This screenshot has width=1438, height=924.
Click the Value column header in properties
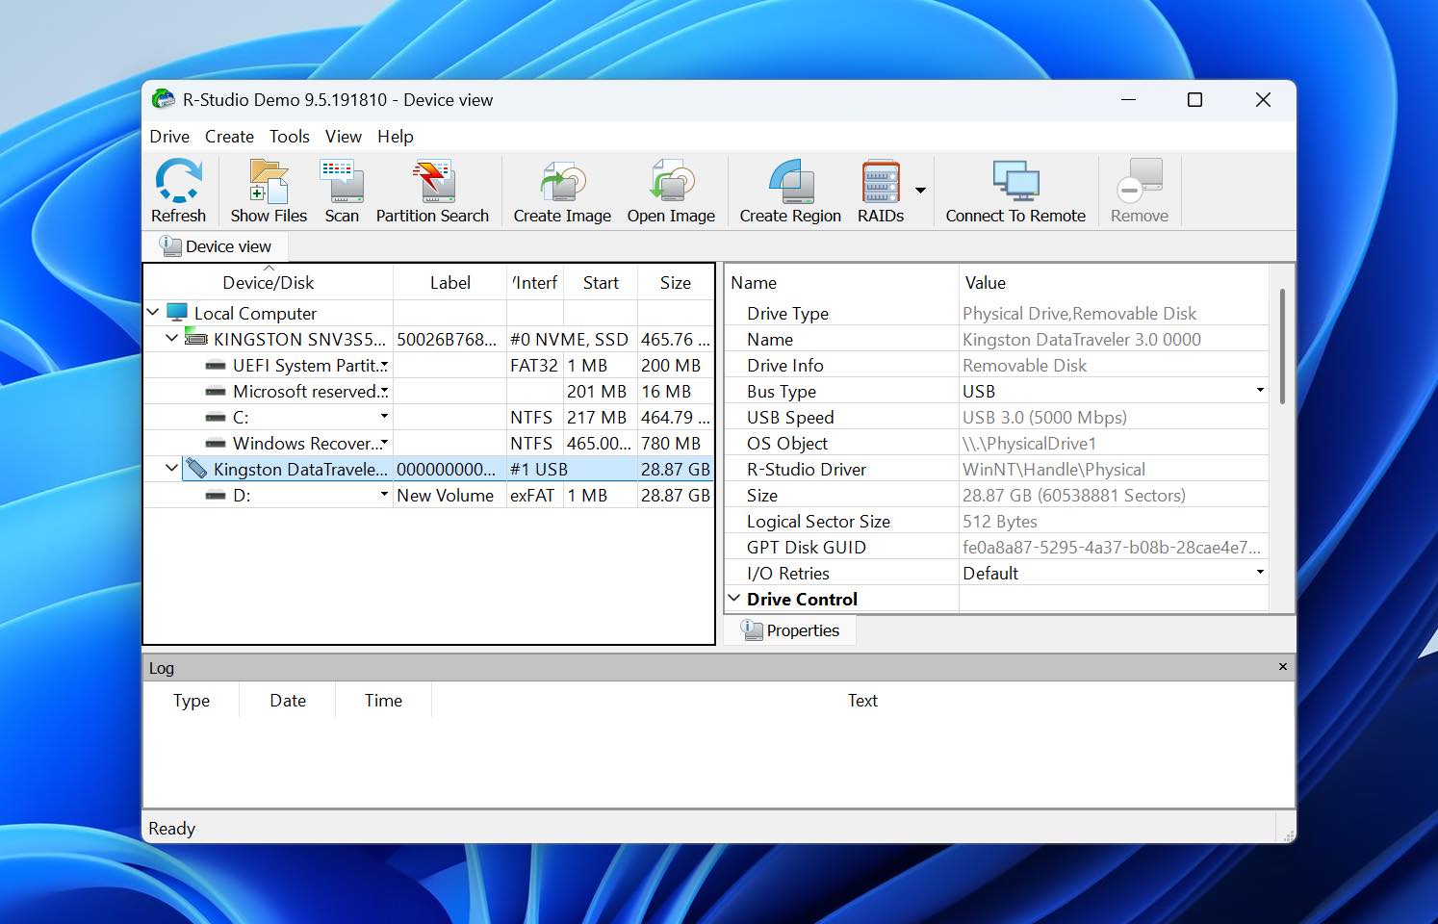pos(1114,283)
